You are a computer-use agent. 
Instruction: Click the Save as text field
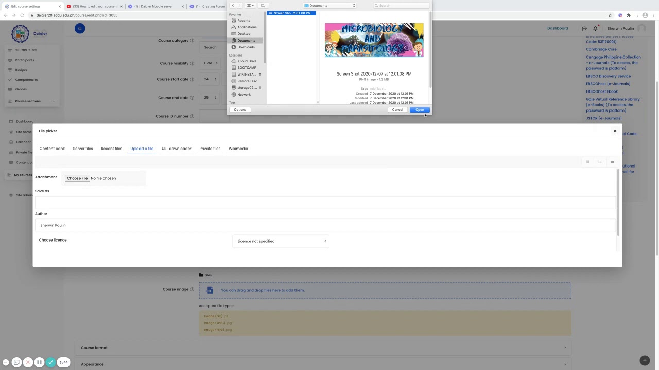tap(325, 202)
